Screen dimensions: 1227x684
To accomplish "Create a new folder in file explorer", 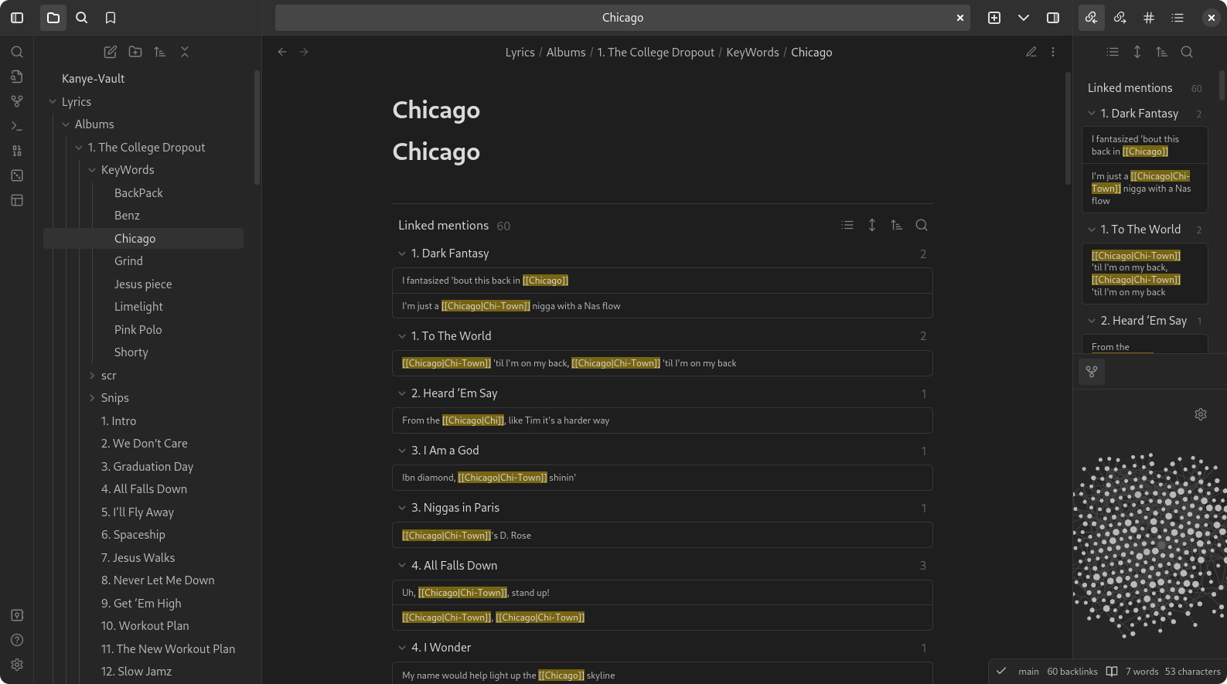I will 135,52.
